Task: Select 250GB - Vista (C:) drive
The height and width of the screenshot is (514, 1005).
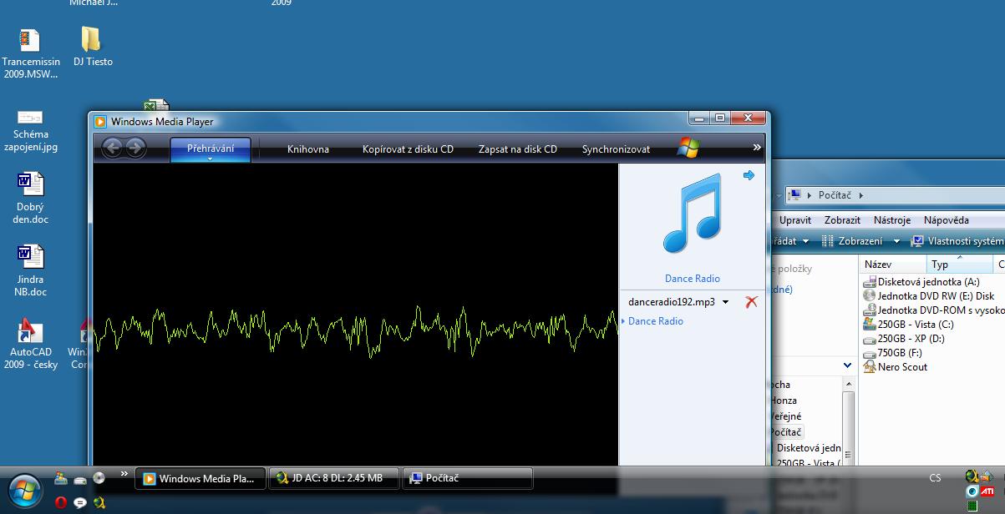Action: tap(908, 325)
